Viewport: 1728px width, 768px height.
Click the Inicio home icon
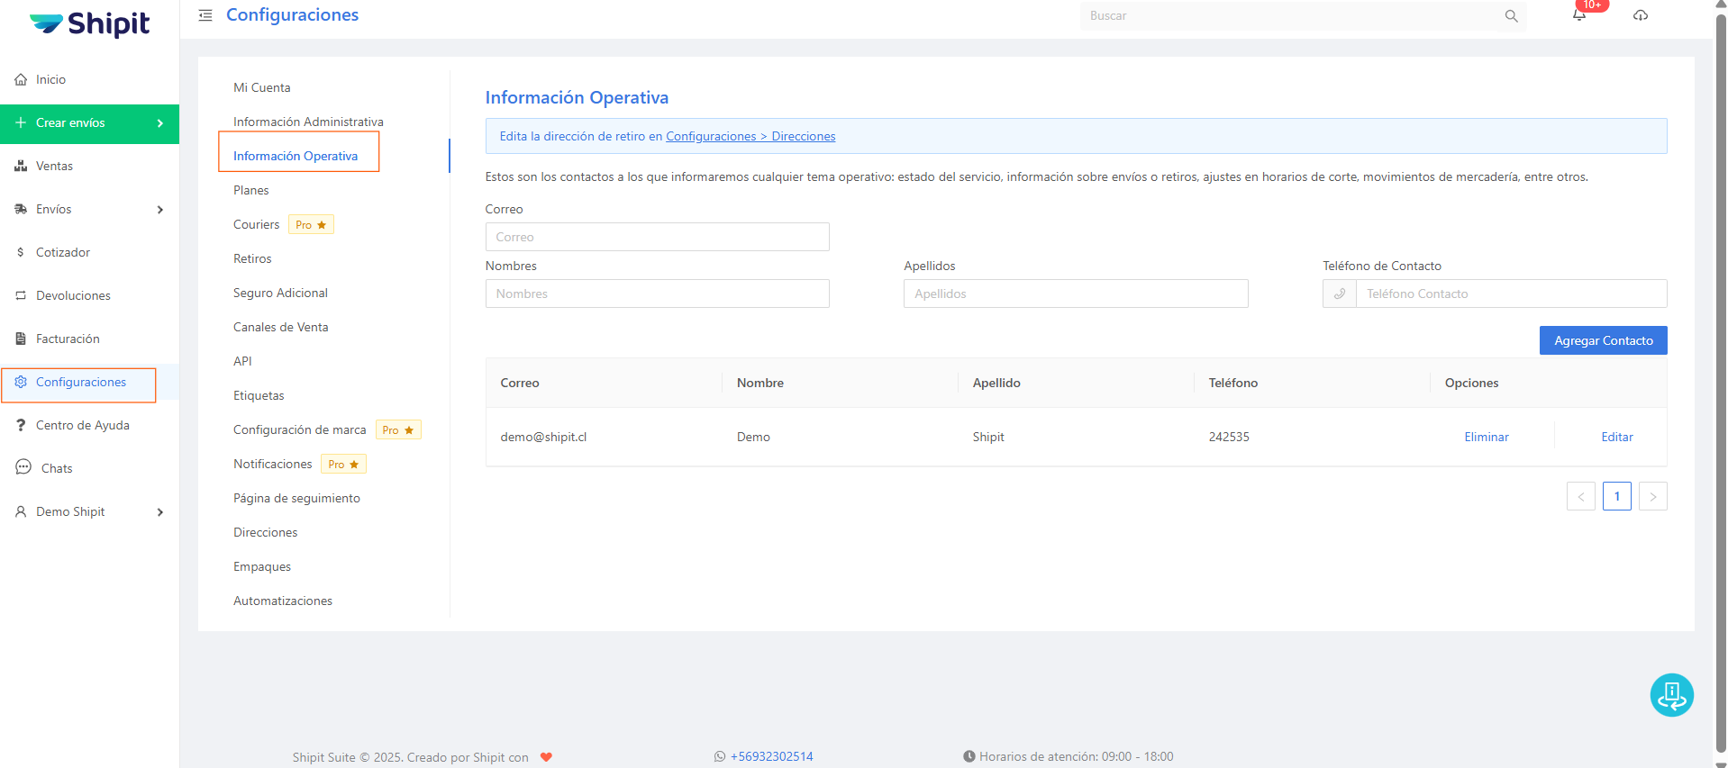(21, 79)
